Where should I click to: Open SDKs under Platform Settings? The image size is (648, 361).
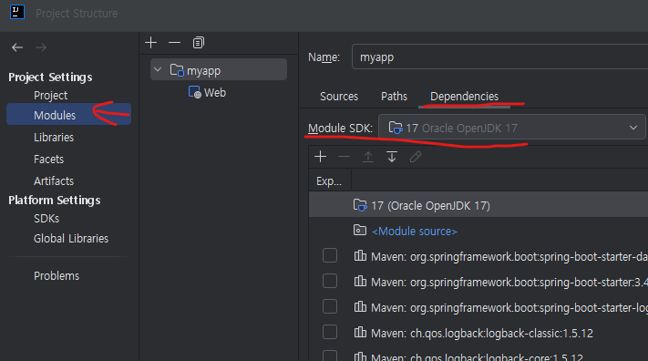click(x=46, y=219)
